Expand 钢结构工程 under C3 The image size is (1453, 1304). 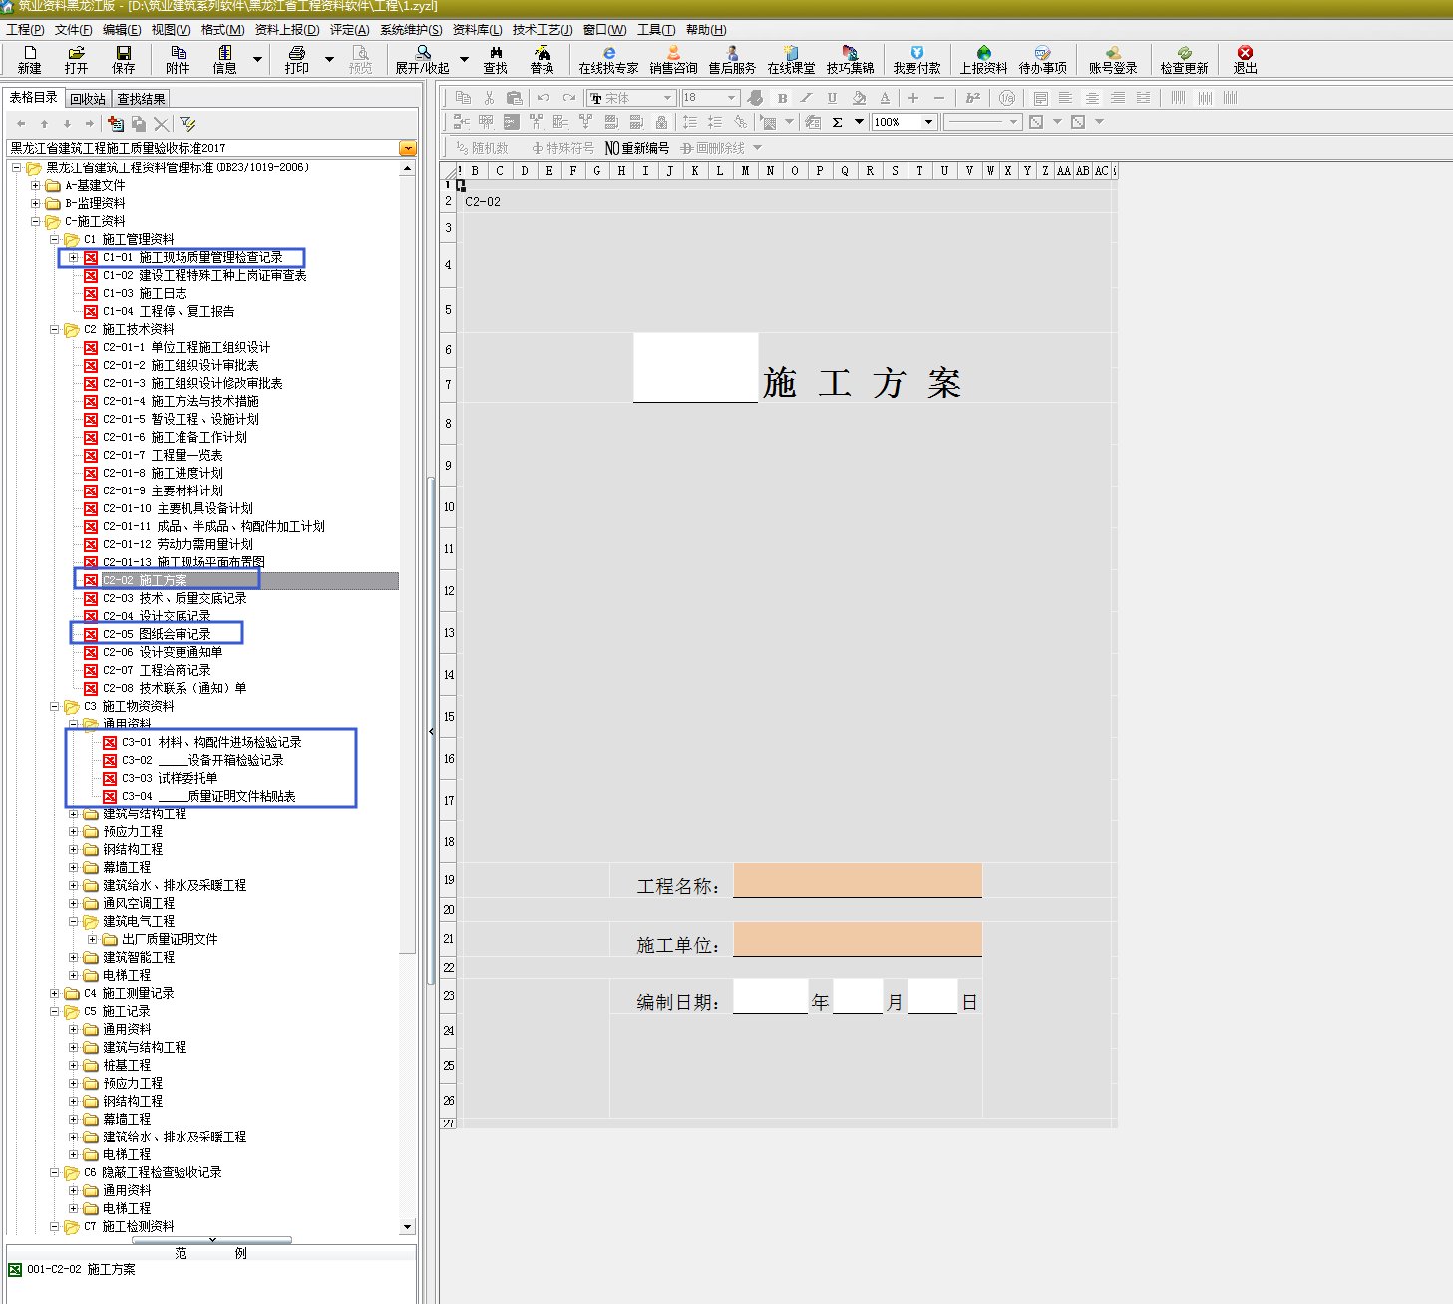[x=73, y=849]
